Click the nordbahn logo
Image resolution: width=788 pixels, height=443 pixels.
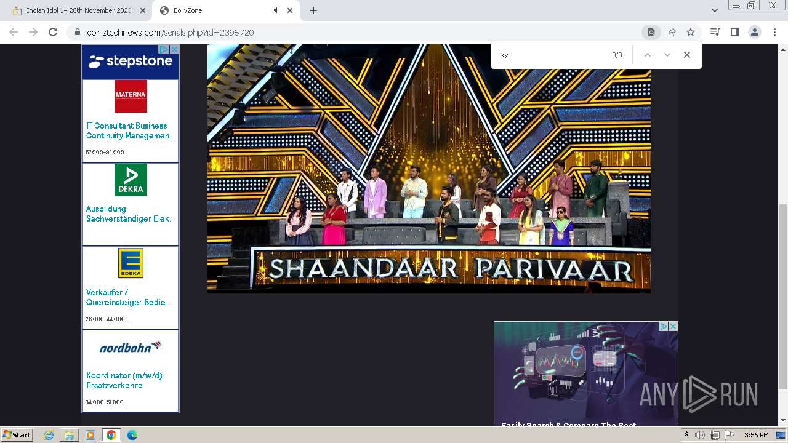(x=131, y=347)
